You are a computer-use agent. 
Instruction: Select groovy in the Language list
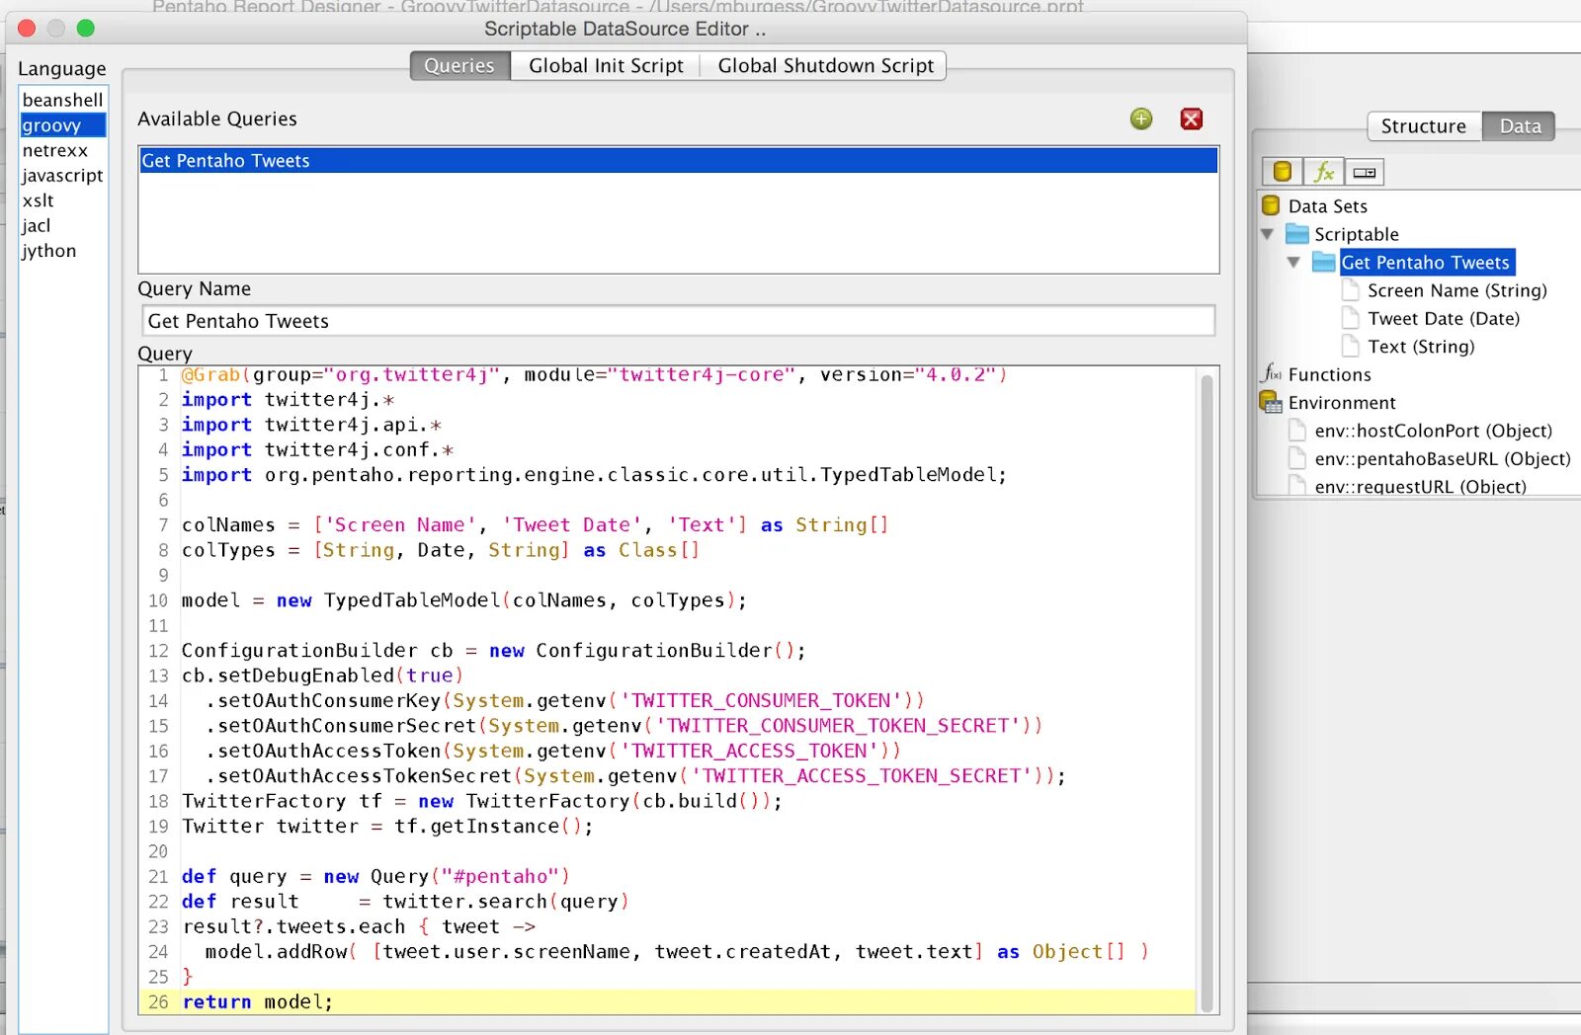(x=63, y=125)
